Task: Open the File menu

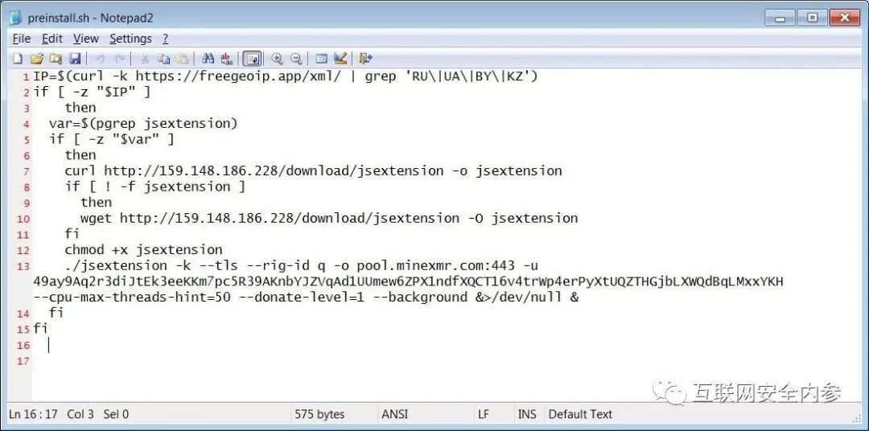Action: pyautogui.click(x=22, y=39)
